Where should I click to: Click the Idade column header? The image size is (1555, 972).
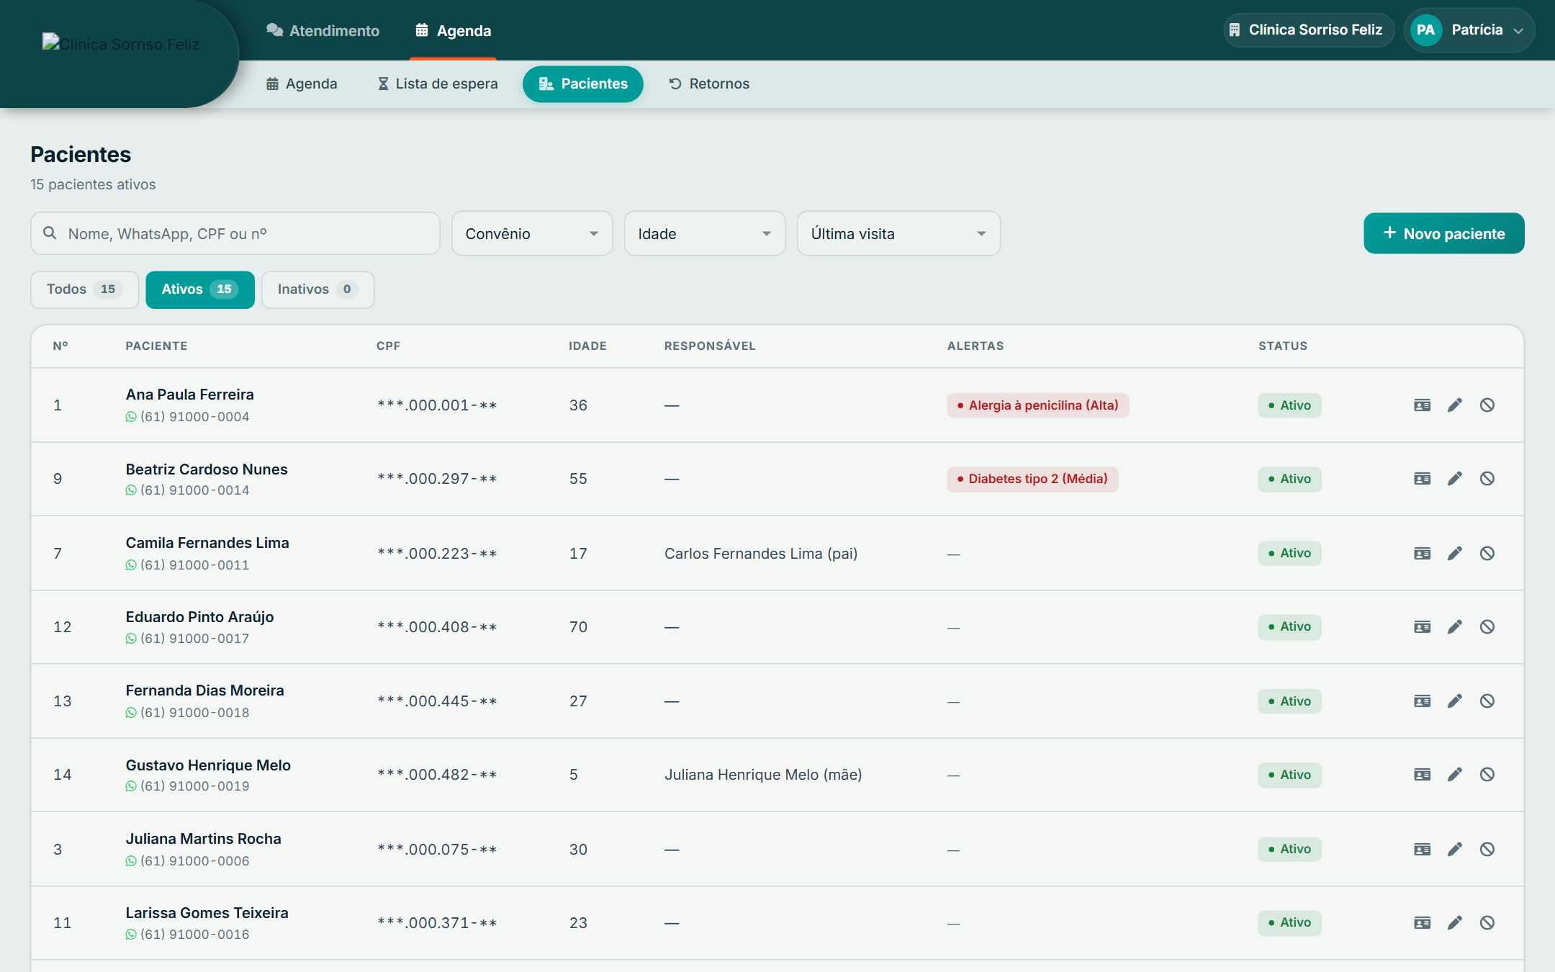pyautogui.click(x=587, y=346)
